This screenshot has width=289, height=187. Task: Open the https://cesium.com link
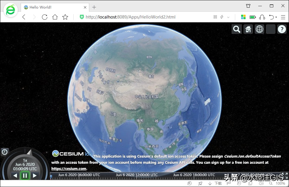coord(69,169)
